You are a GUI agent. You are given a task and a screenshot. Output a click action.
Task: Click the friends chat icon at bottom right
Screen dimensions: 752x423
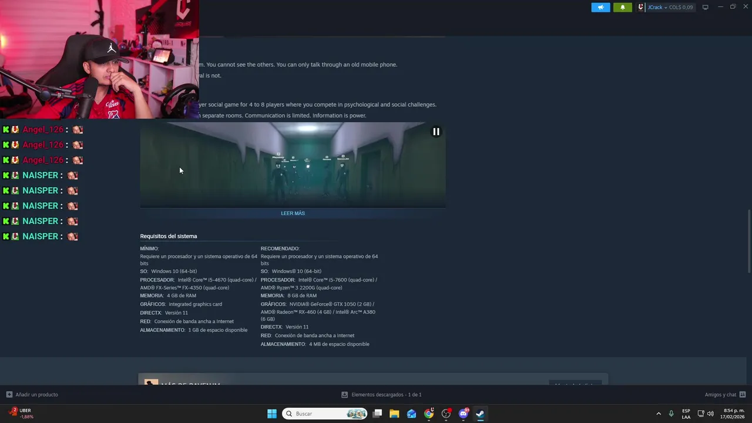tap(743, 395)
